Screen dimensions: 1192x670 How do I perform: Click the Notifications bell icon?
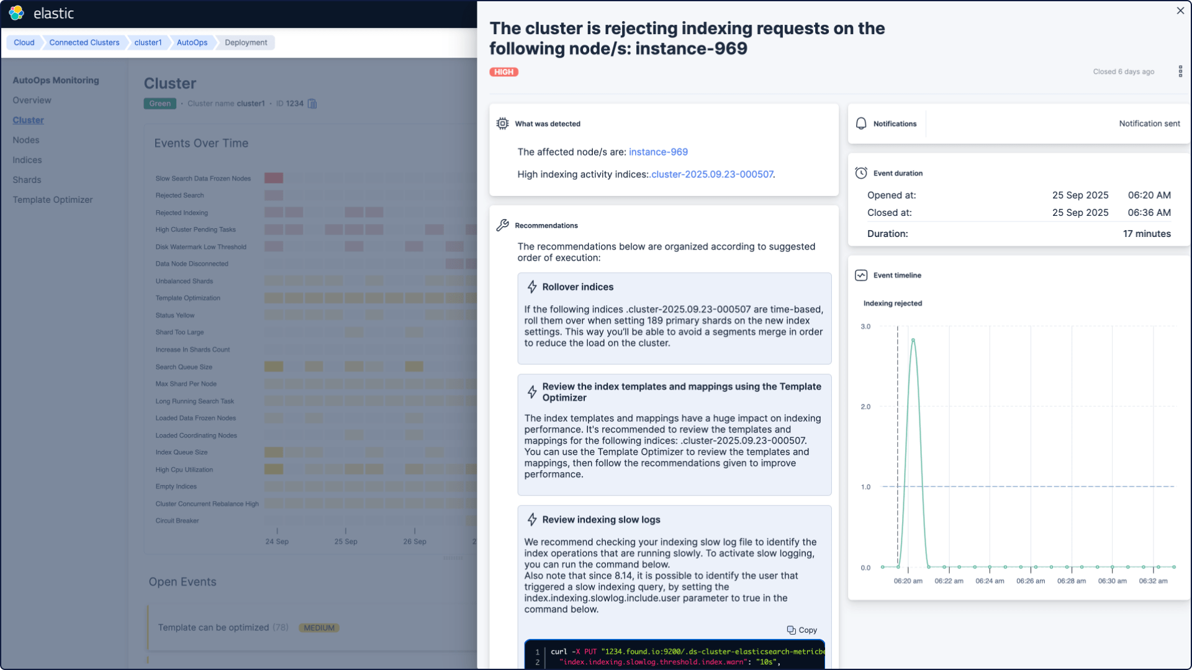coord(861,123)
